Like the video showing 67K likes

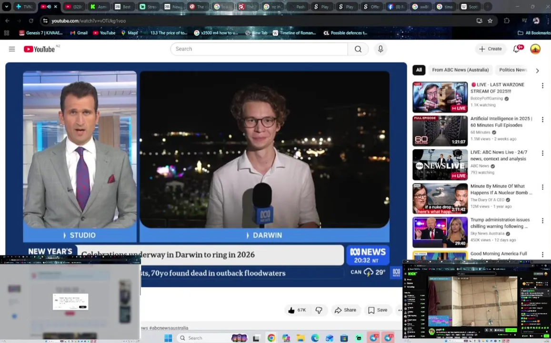point(297,310)
